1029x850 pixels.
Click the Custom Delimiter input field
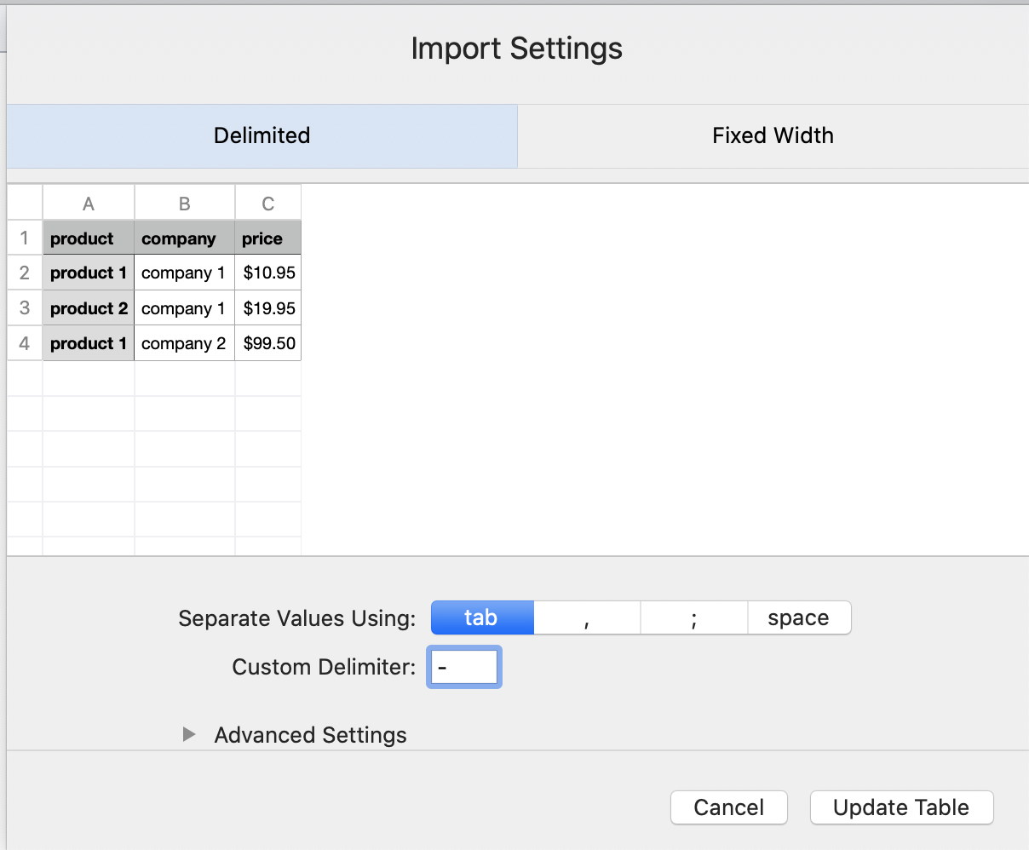(x=464, y=667)
